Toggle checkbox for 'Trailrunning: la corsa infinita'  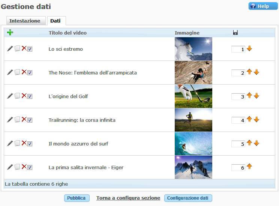tap(30, 120)
